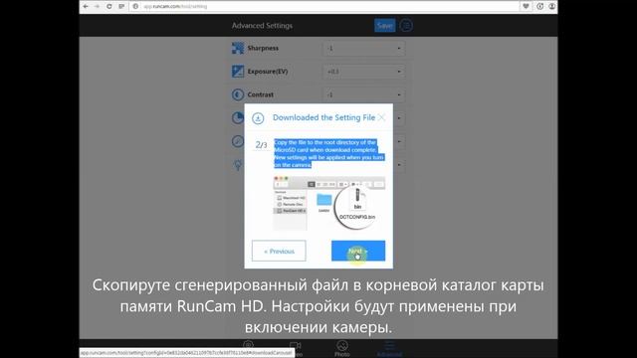Reload the page with the refresh icon
This screenshot has width=637, height=358.
point(108,7)
